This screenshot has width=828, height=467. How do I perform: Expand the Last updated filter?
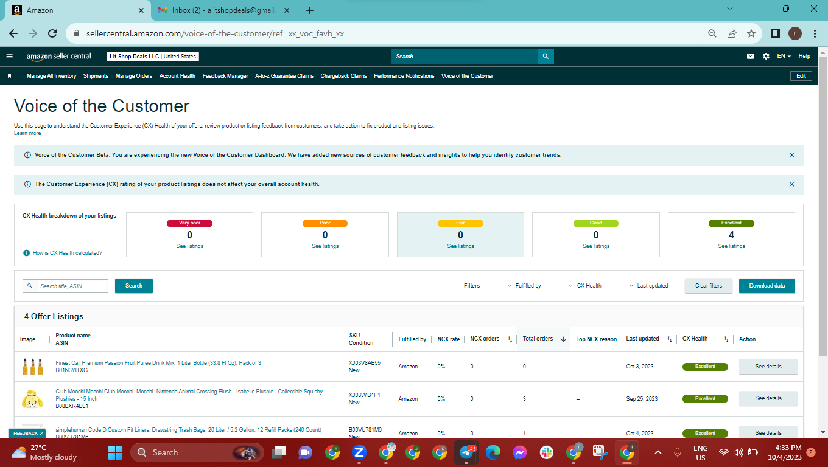click(x=648, y=286)
